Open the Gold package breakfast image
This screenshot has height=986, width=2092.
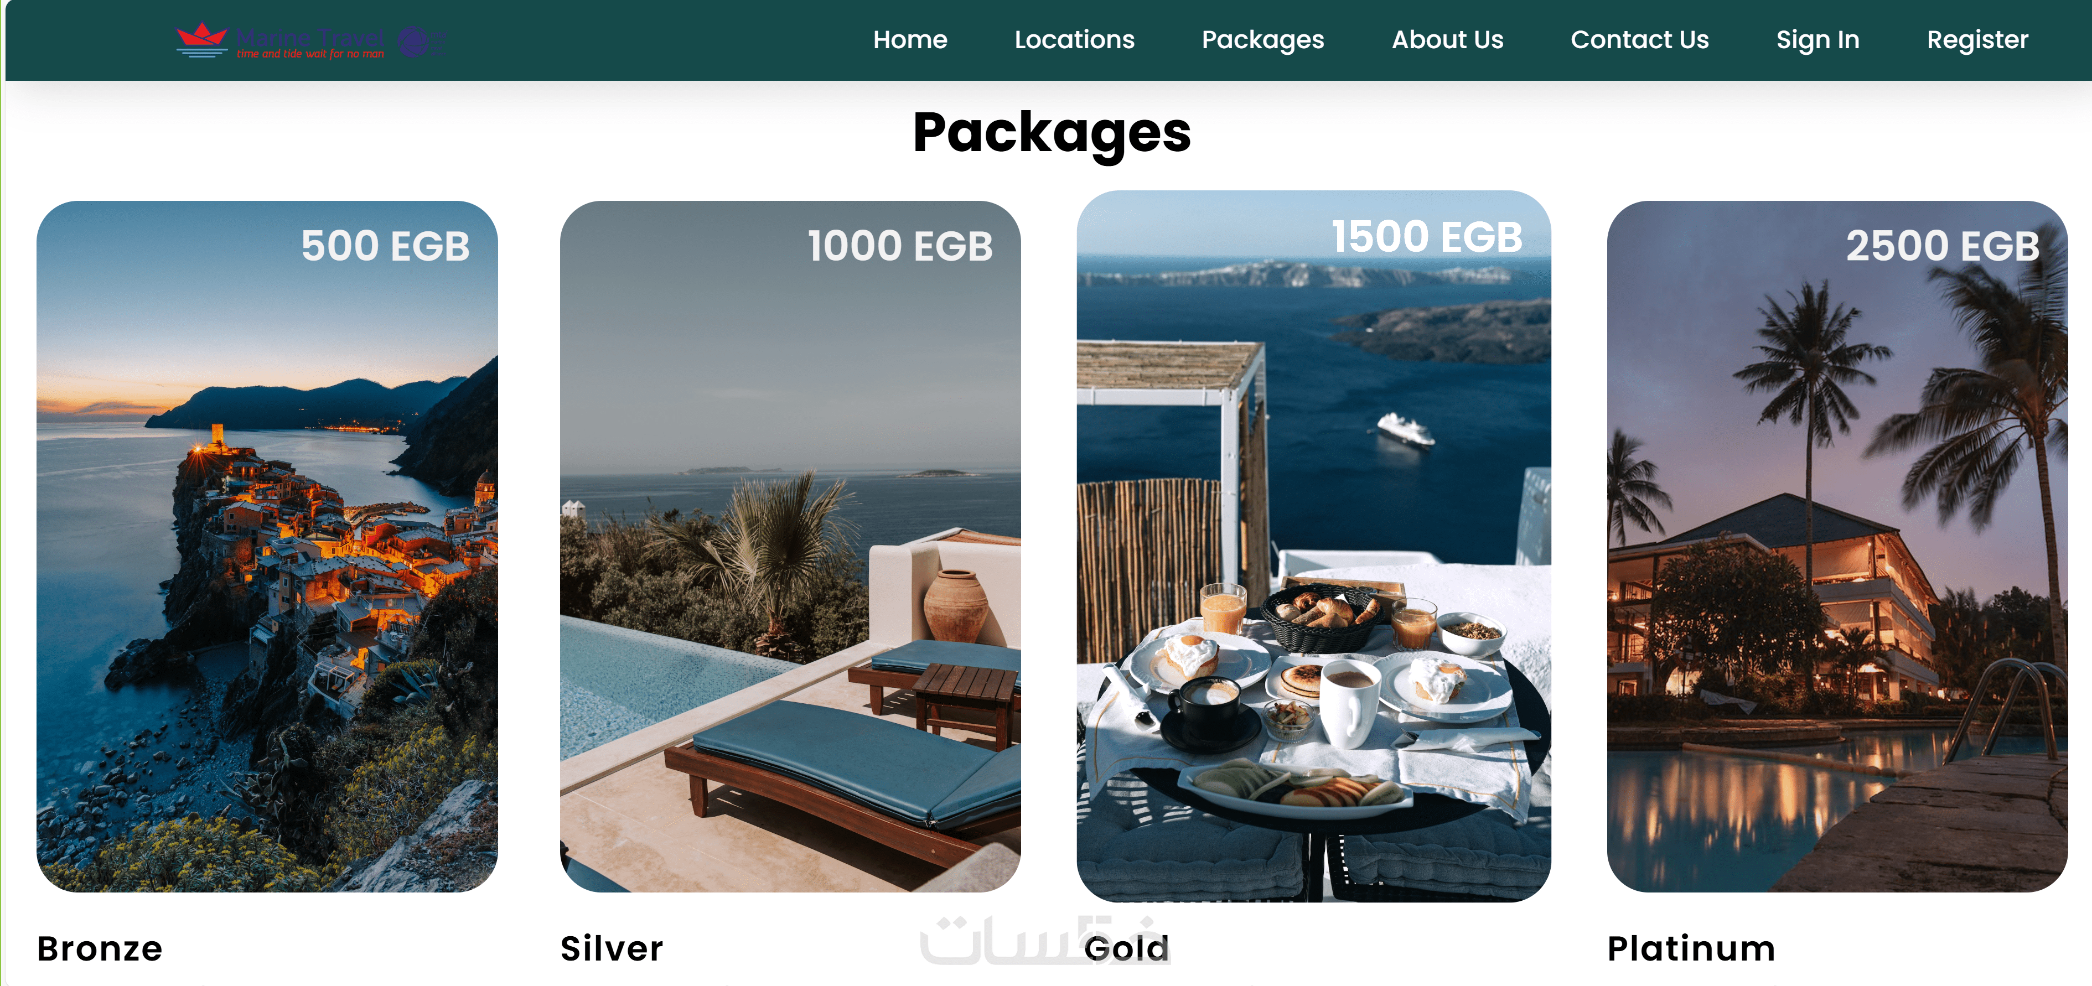(x=1313, y=546)
